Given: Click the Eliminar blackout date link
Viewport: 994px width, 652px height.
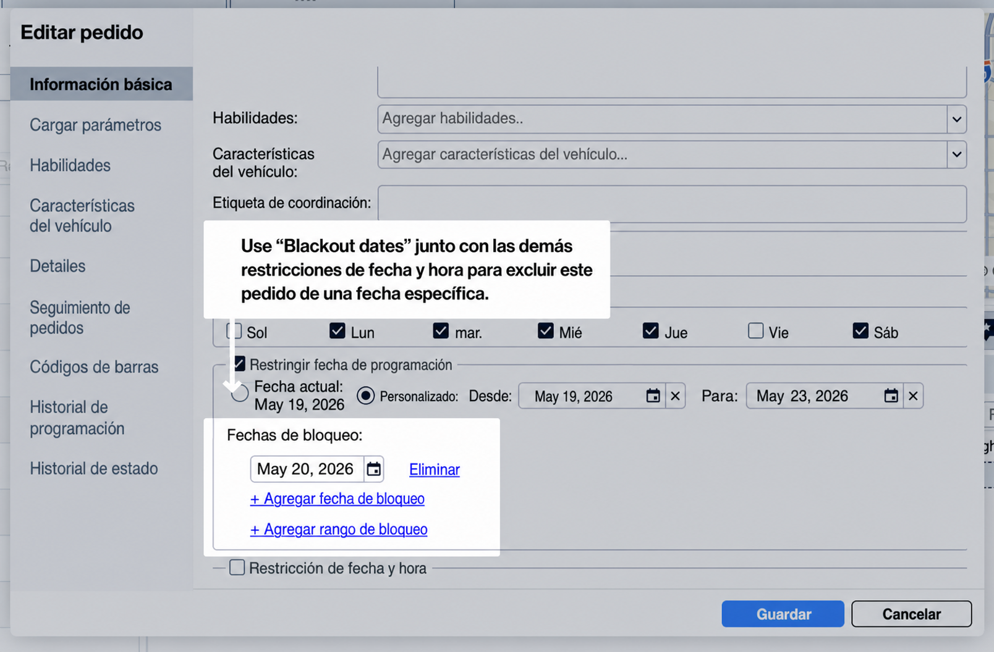Looking at the screenshot, I should pos(435,470).
